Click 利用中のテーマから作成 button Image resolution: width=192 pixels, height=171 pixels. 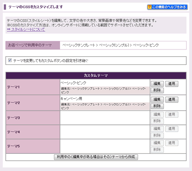tap(96, 157)
